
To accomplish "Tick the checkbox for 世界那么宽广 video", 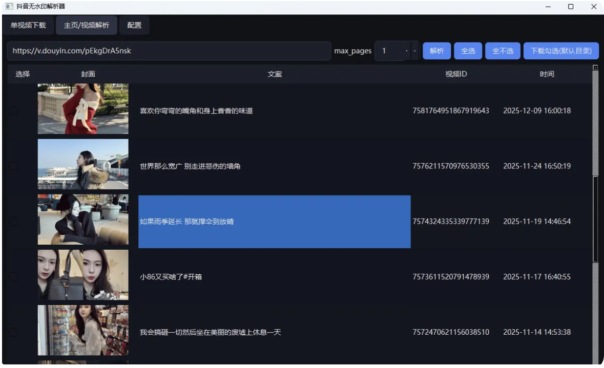I will 13,166.
